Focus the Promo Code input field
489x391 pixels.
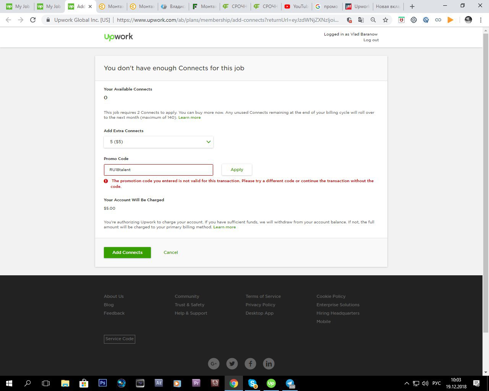[x=159, y=170]
